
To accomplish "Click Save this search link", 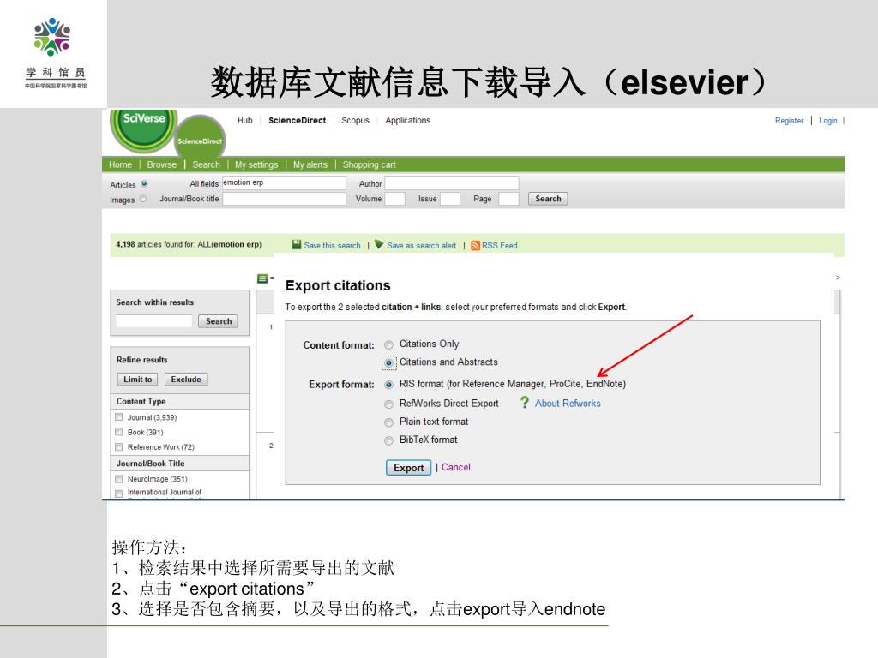I will coord(332,245).
